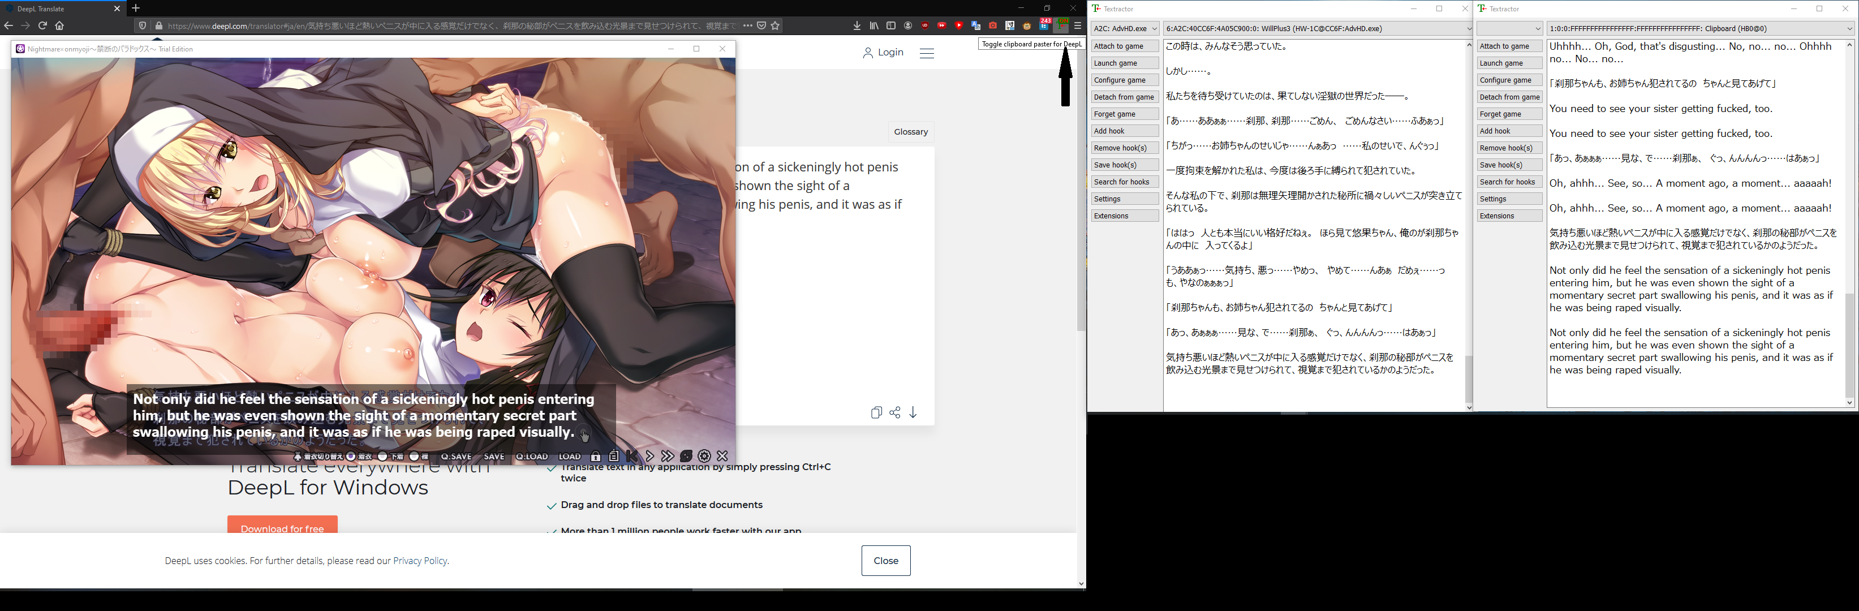Click Detach from game in left Textractor

click(x=1124, y=97)
